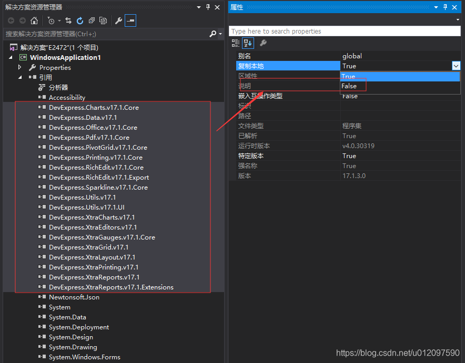Viewport: 465px width, 363px height.
Task: Collapse all nodes in Solution Explorer
Action: tap(92, 20)
